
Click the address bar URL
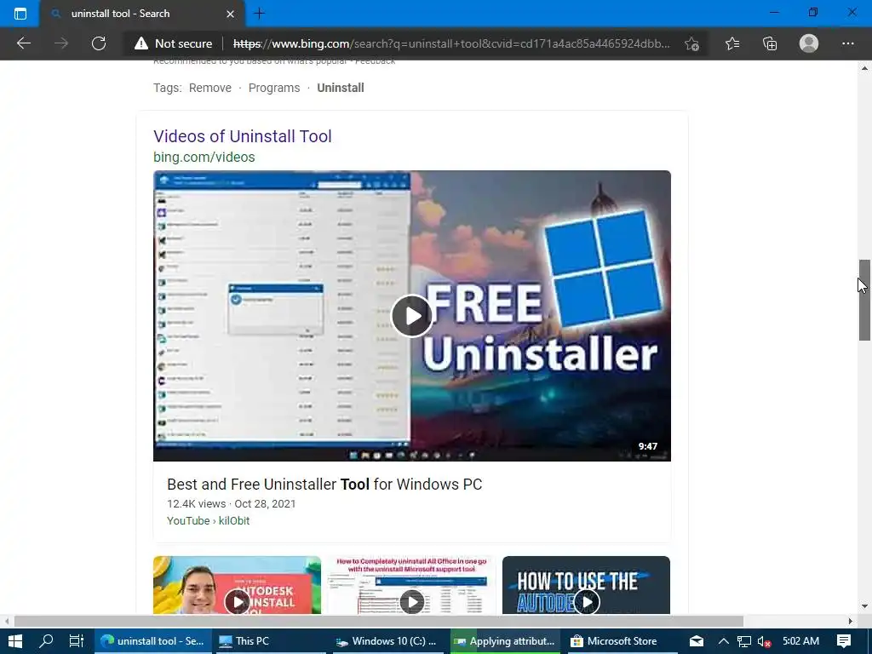tap(451, 43)
